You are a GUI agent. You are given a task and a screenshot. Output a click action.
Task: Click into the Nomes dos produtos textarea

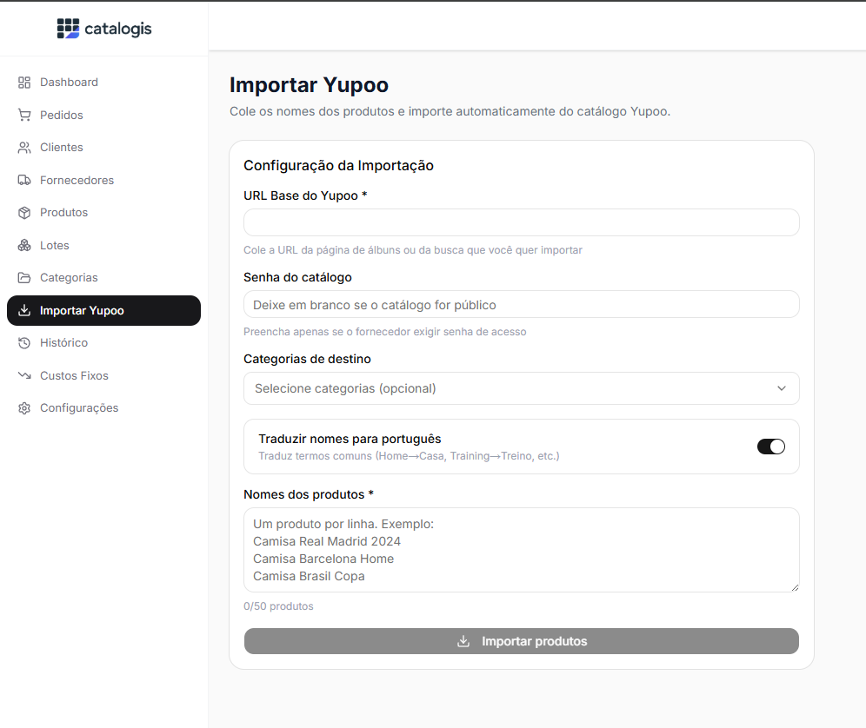[x=522, y=550]
